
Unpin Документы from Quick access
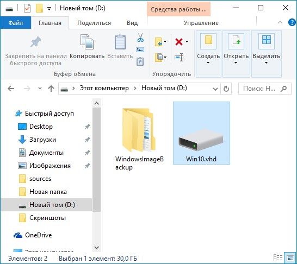pos(87,153)
